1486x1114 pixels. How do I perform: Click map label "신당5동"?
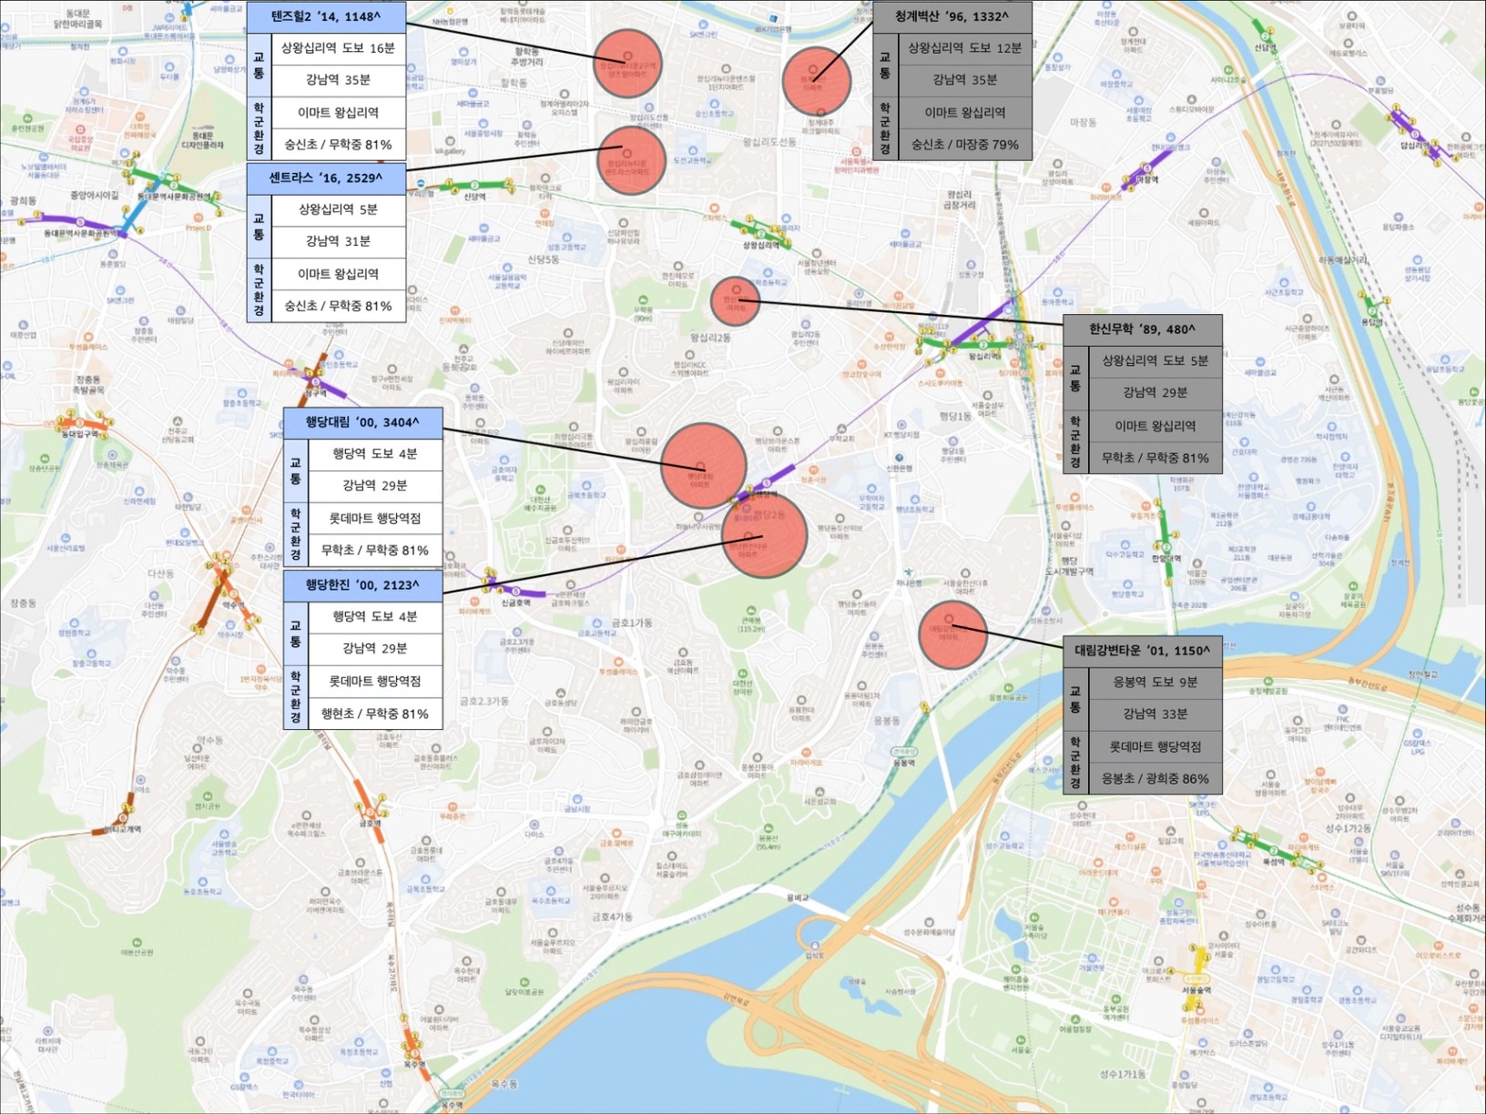[543, 259]
